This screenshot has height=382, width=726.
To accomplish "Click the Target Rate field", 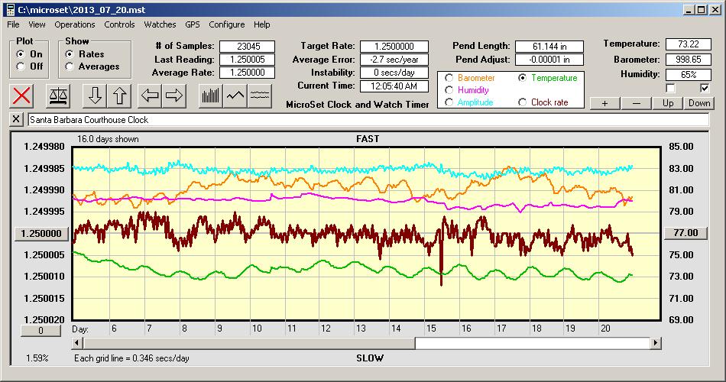I will tap(394, 47).
